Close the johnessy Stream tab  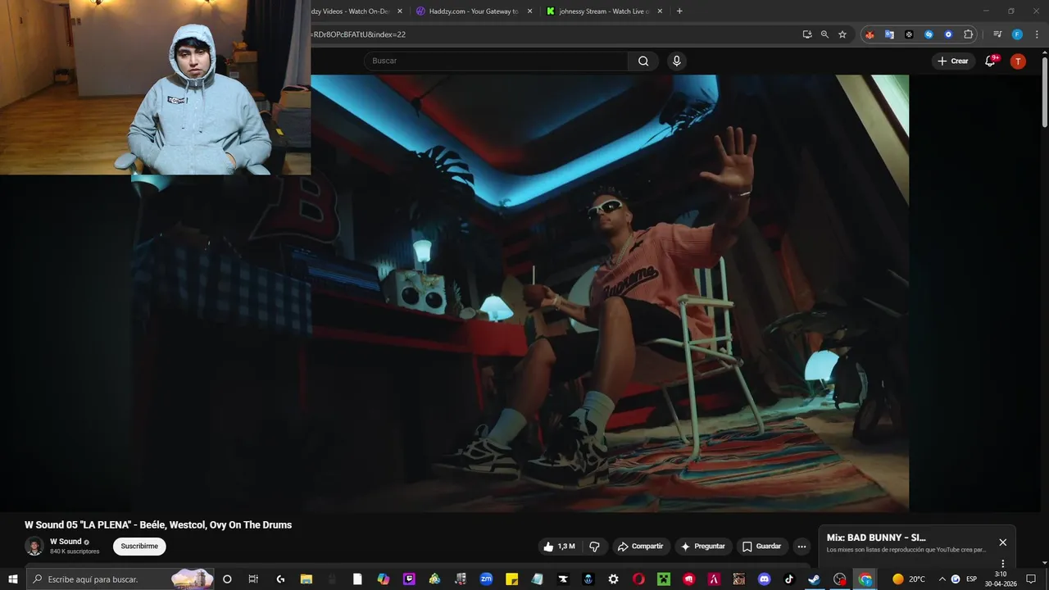coord(660,11)
